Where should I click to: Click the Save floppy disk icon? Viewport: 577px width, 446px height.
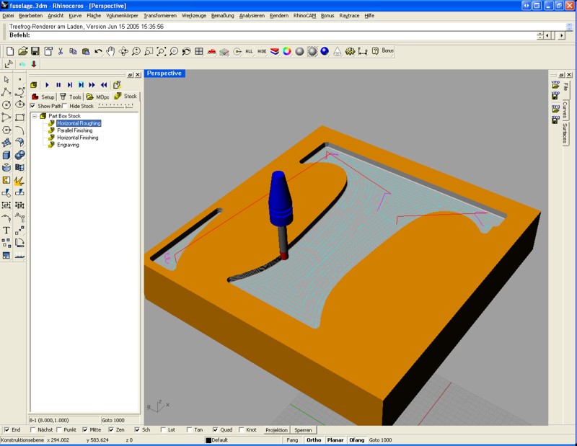pyautogui.click(x=35, y=51)
